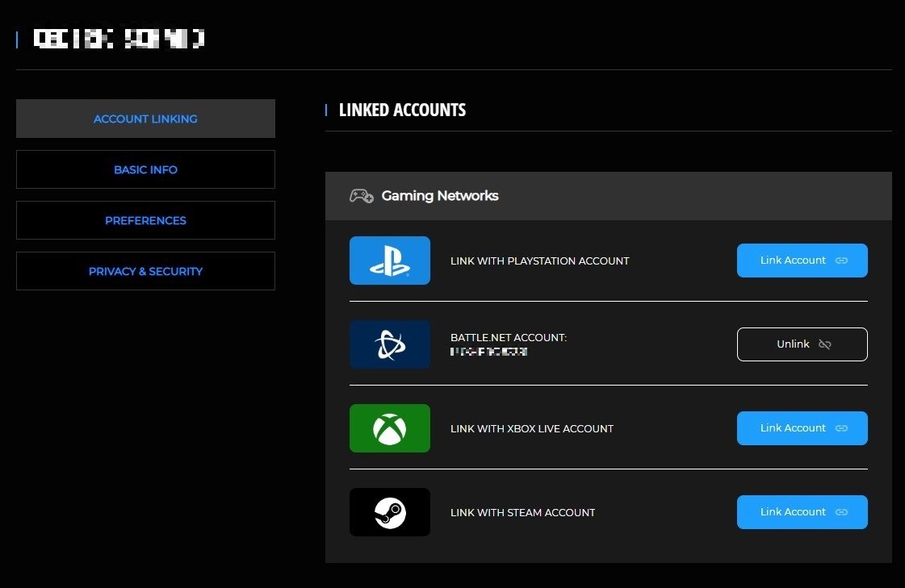This screenshot has height=588, width=905.
Task: Click the 'Link with PlayStation Account' label
Action: tap(539, 261)
